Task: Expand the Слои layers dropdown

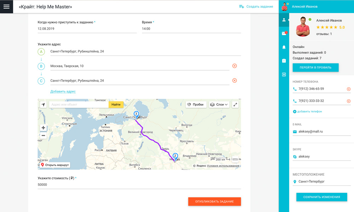Action: (x=219, y=105)
